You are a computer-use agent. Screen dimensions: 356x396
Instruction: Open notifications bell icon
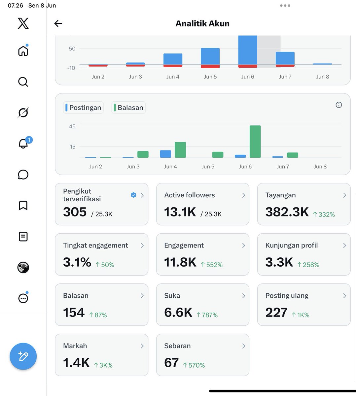(23, 144)
